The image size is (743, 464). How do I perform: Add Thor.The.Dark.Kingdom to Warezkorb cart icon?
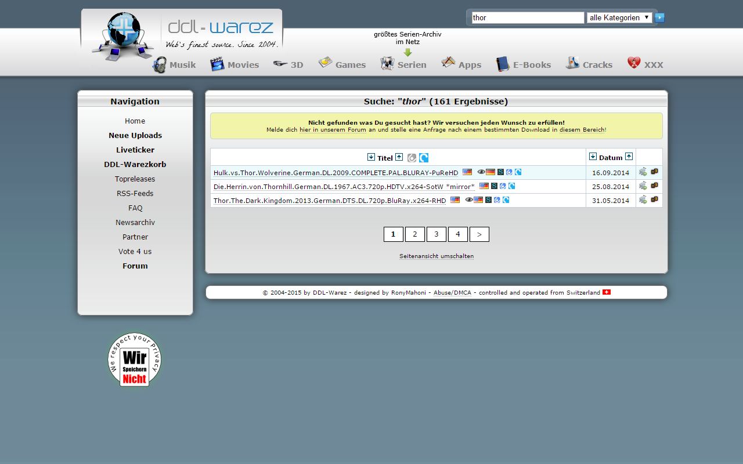tap(643, 200)
